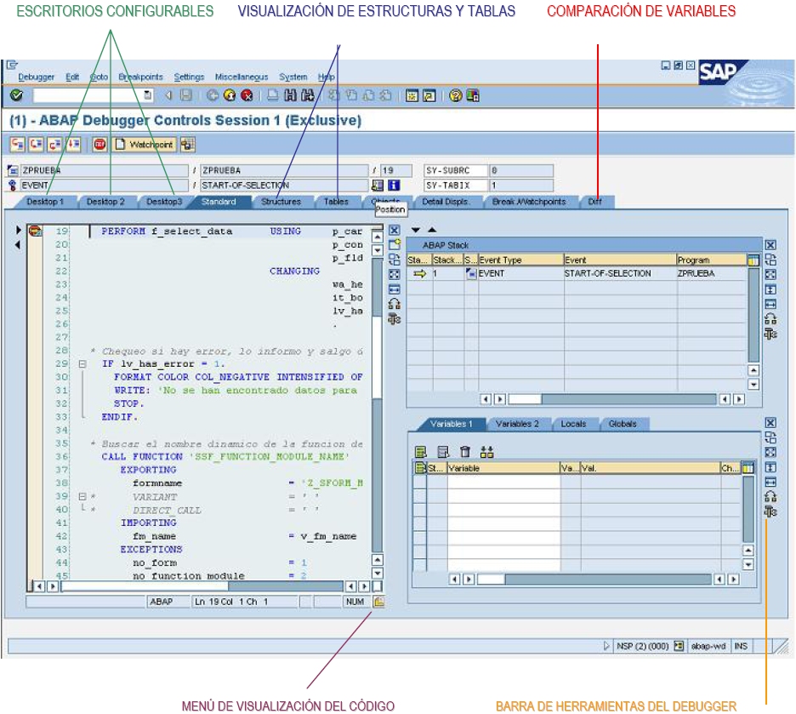
Task: Open the command field history dropdown
Action: [148, 95]
